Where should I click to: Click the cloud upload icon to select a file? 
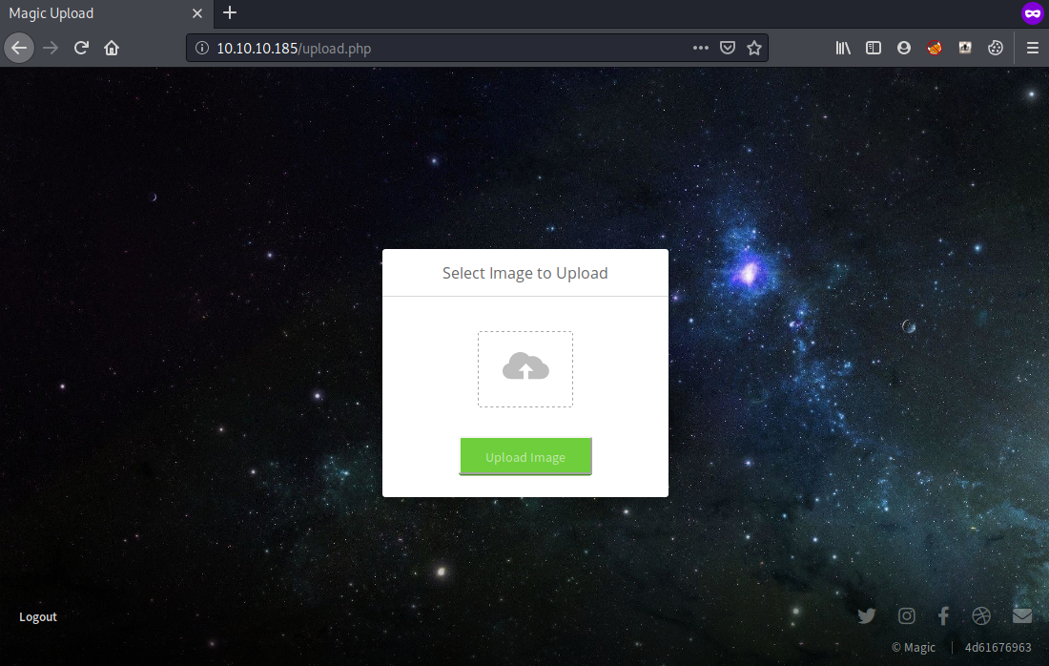click(x=525, y=367)
